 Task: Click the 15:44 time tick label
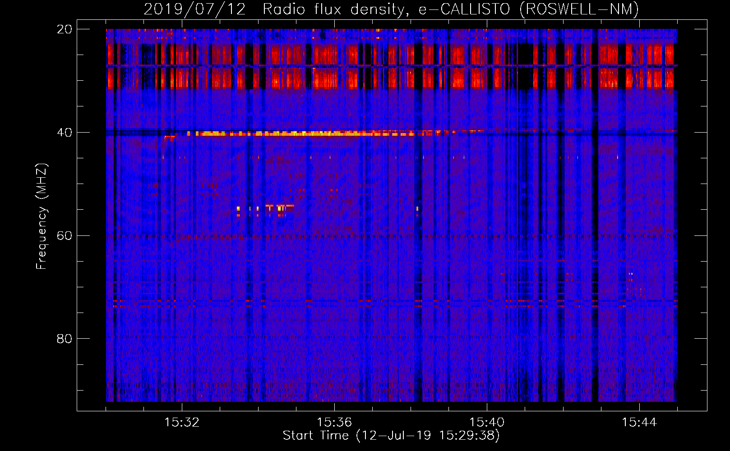pos(639,423)
